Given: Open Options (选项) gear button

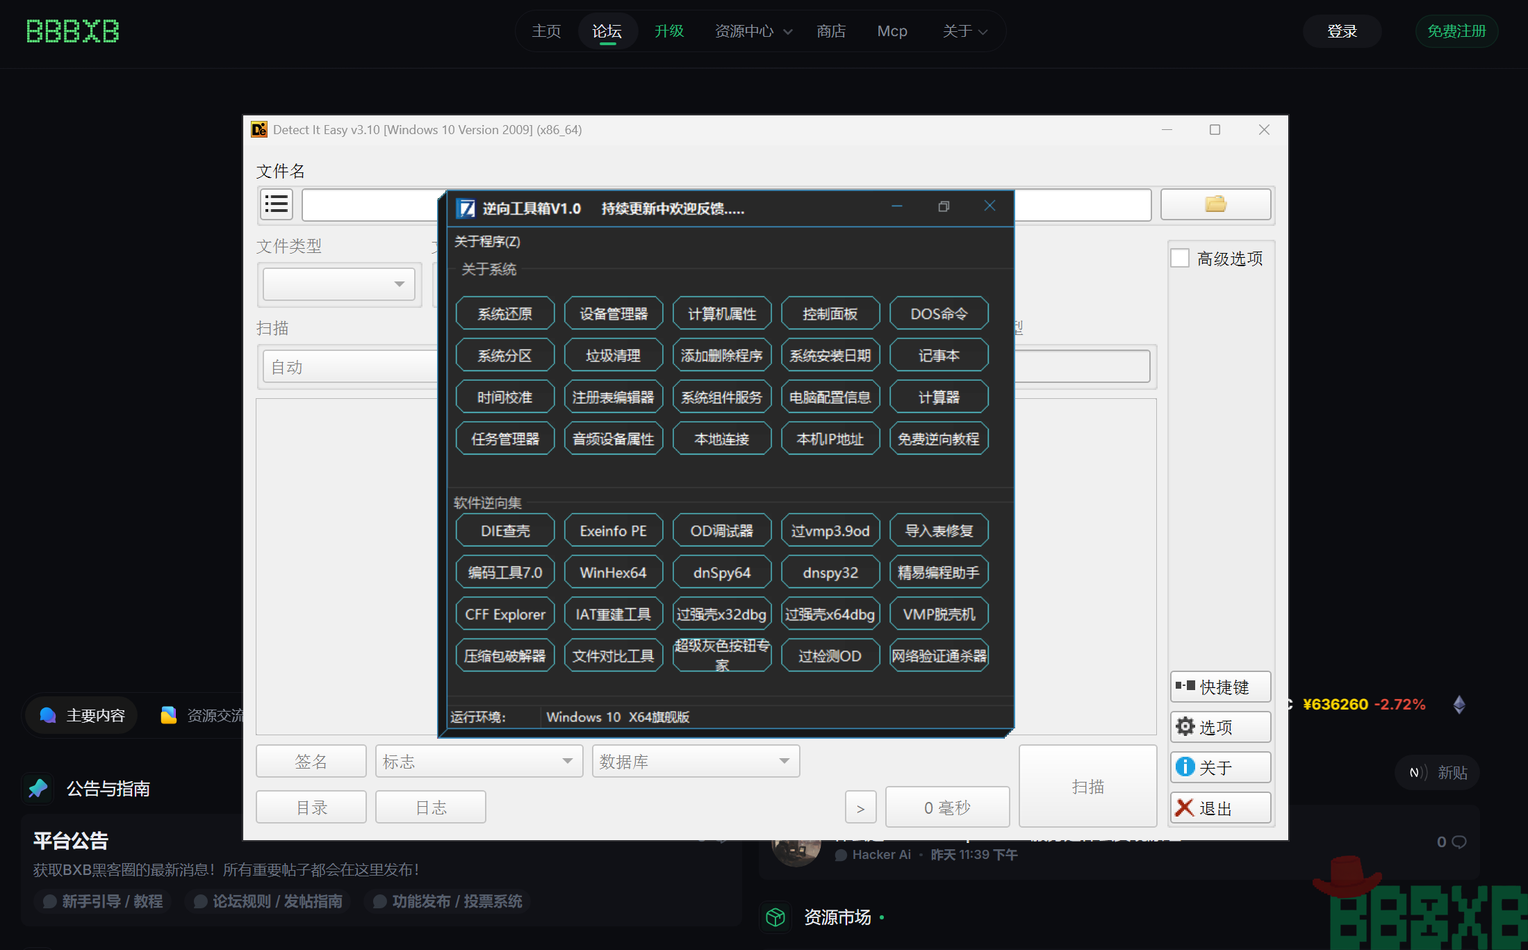Looking at the screenshot, I should (1220, 727).
